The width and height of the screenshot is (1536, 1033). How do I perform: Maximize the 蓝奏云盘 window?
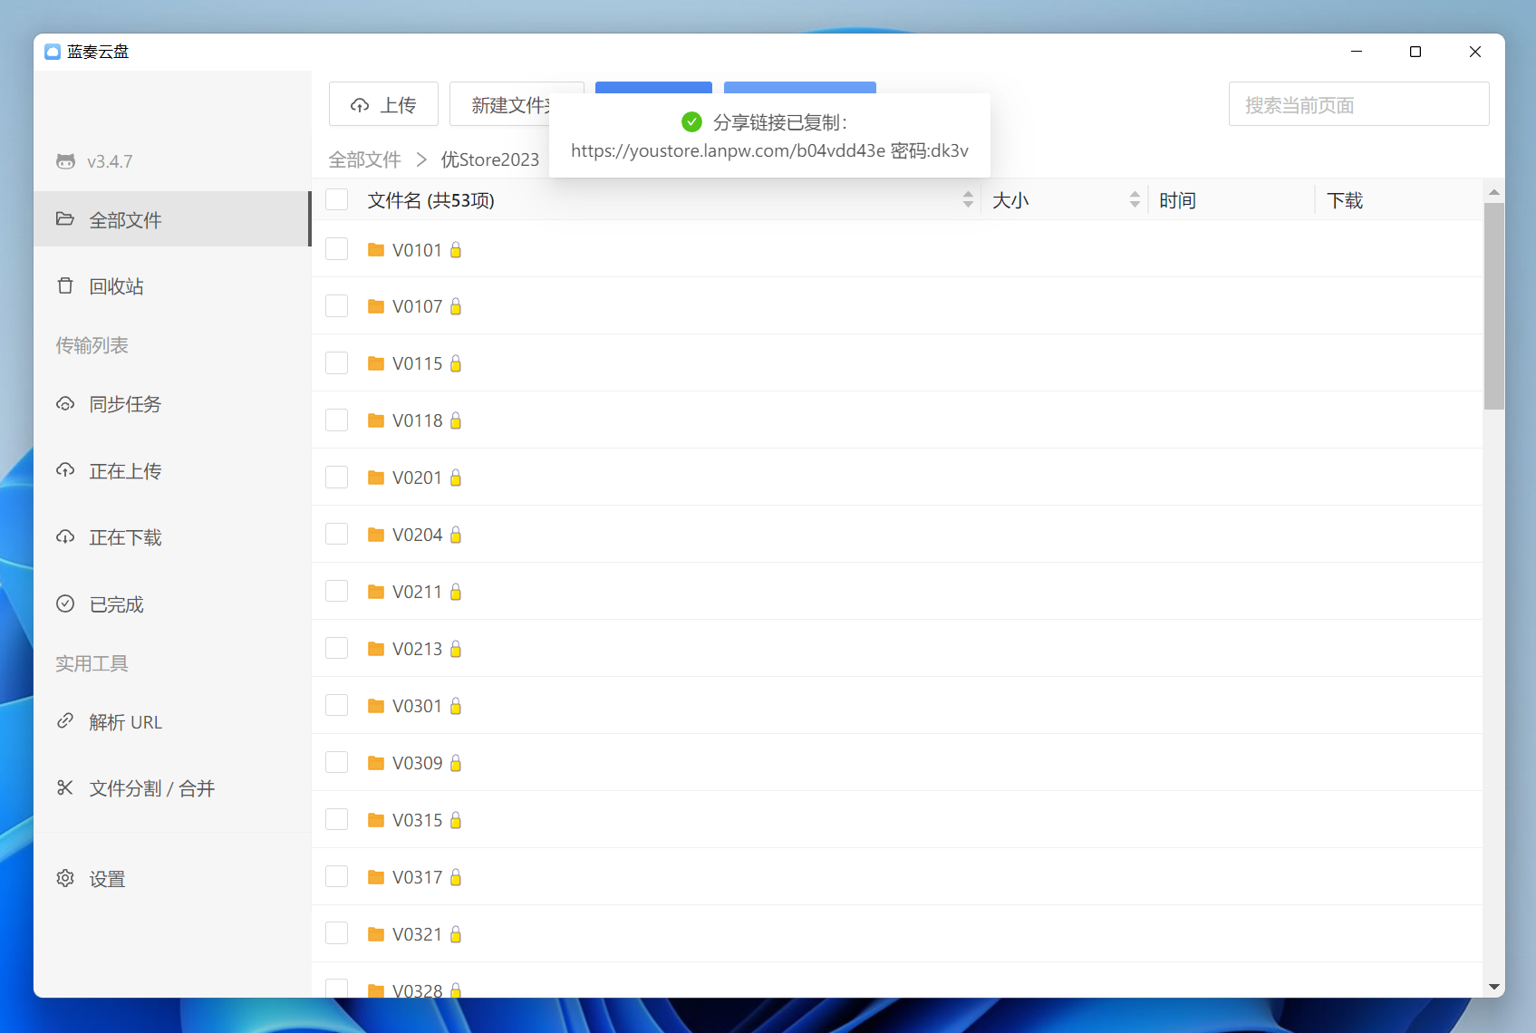(1415, 52)
